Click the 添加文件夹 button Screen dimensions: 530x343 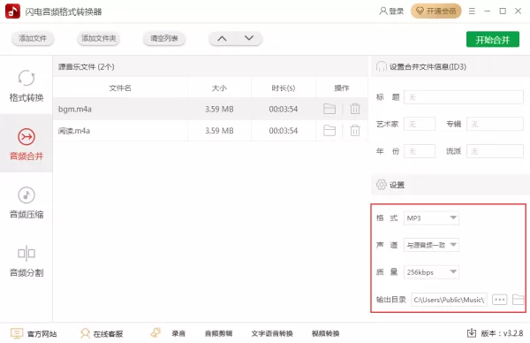[98, 38]
